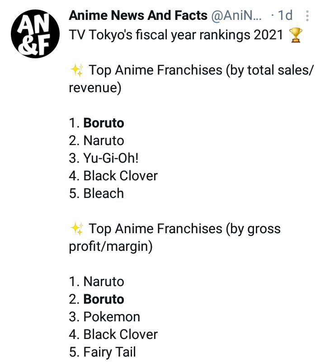
Task: Click Black Clover in the sales list
Action: click(x=120, y=175)
